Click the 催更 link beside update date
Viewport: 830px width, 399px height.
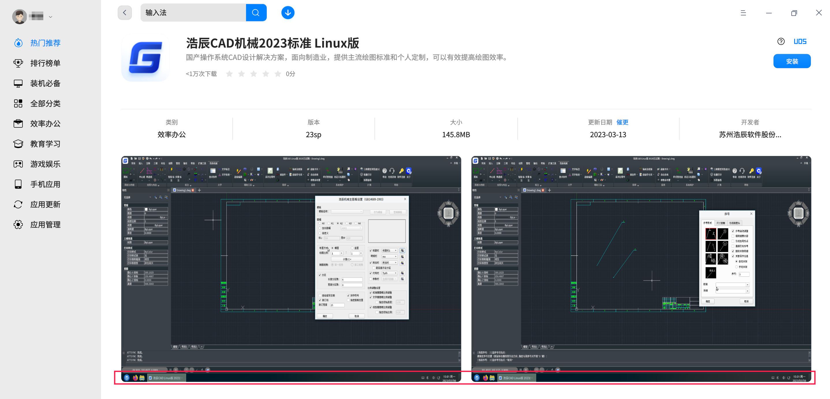622,122
